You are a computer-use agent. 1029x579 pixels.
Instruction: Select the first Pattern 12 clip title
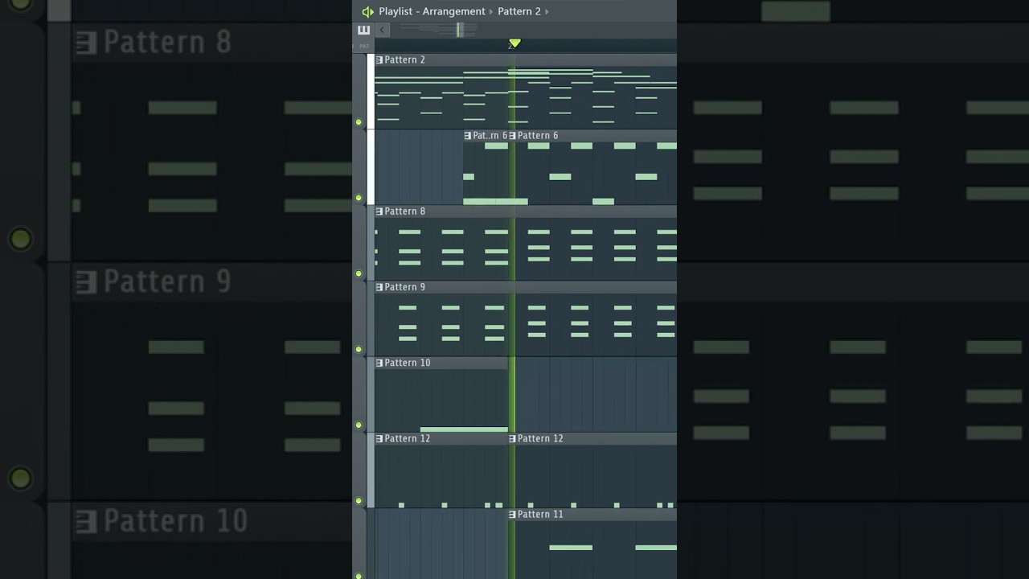click(x=441, y=439)
